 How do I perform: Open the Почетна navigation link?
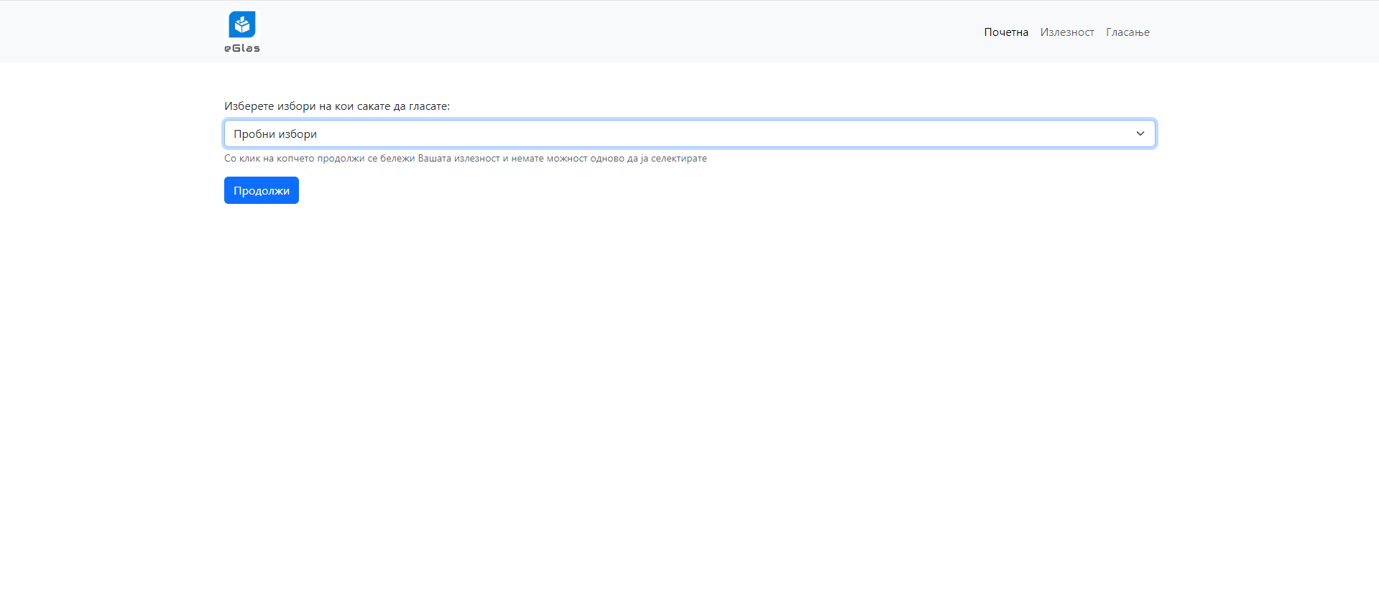(x=1005, y=32)
